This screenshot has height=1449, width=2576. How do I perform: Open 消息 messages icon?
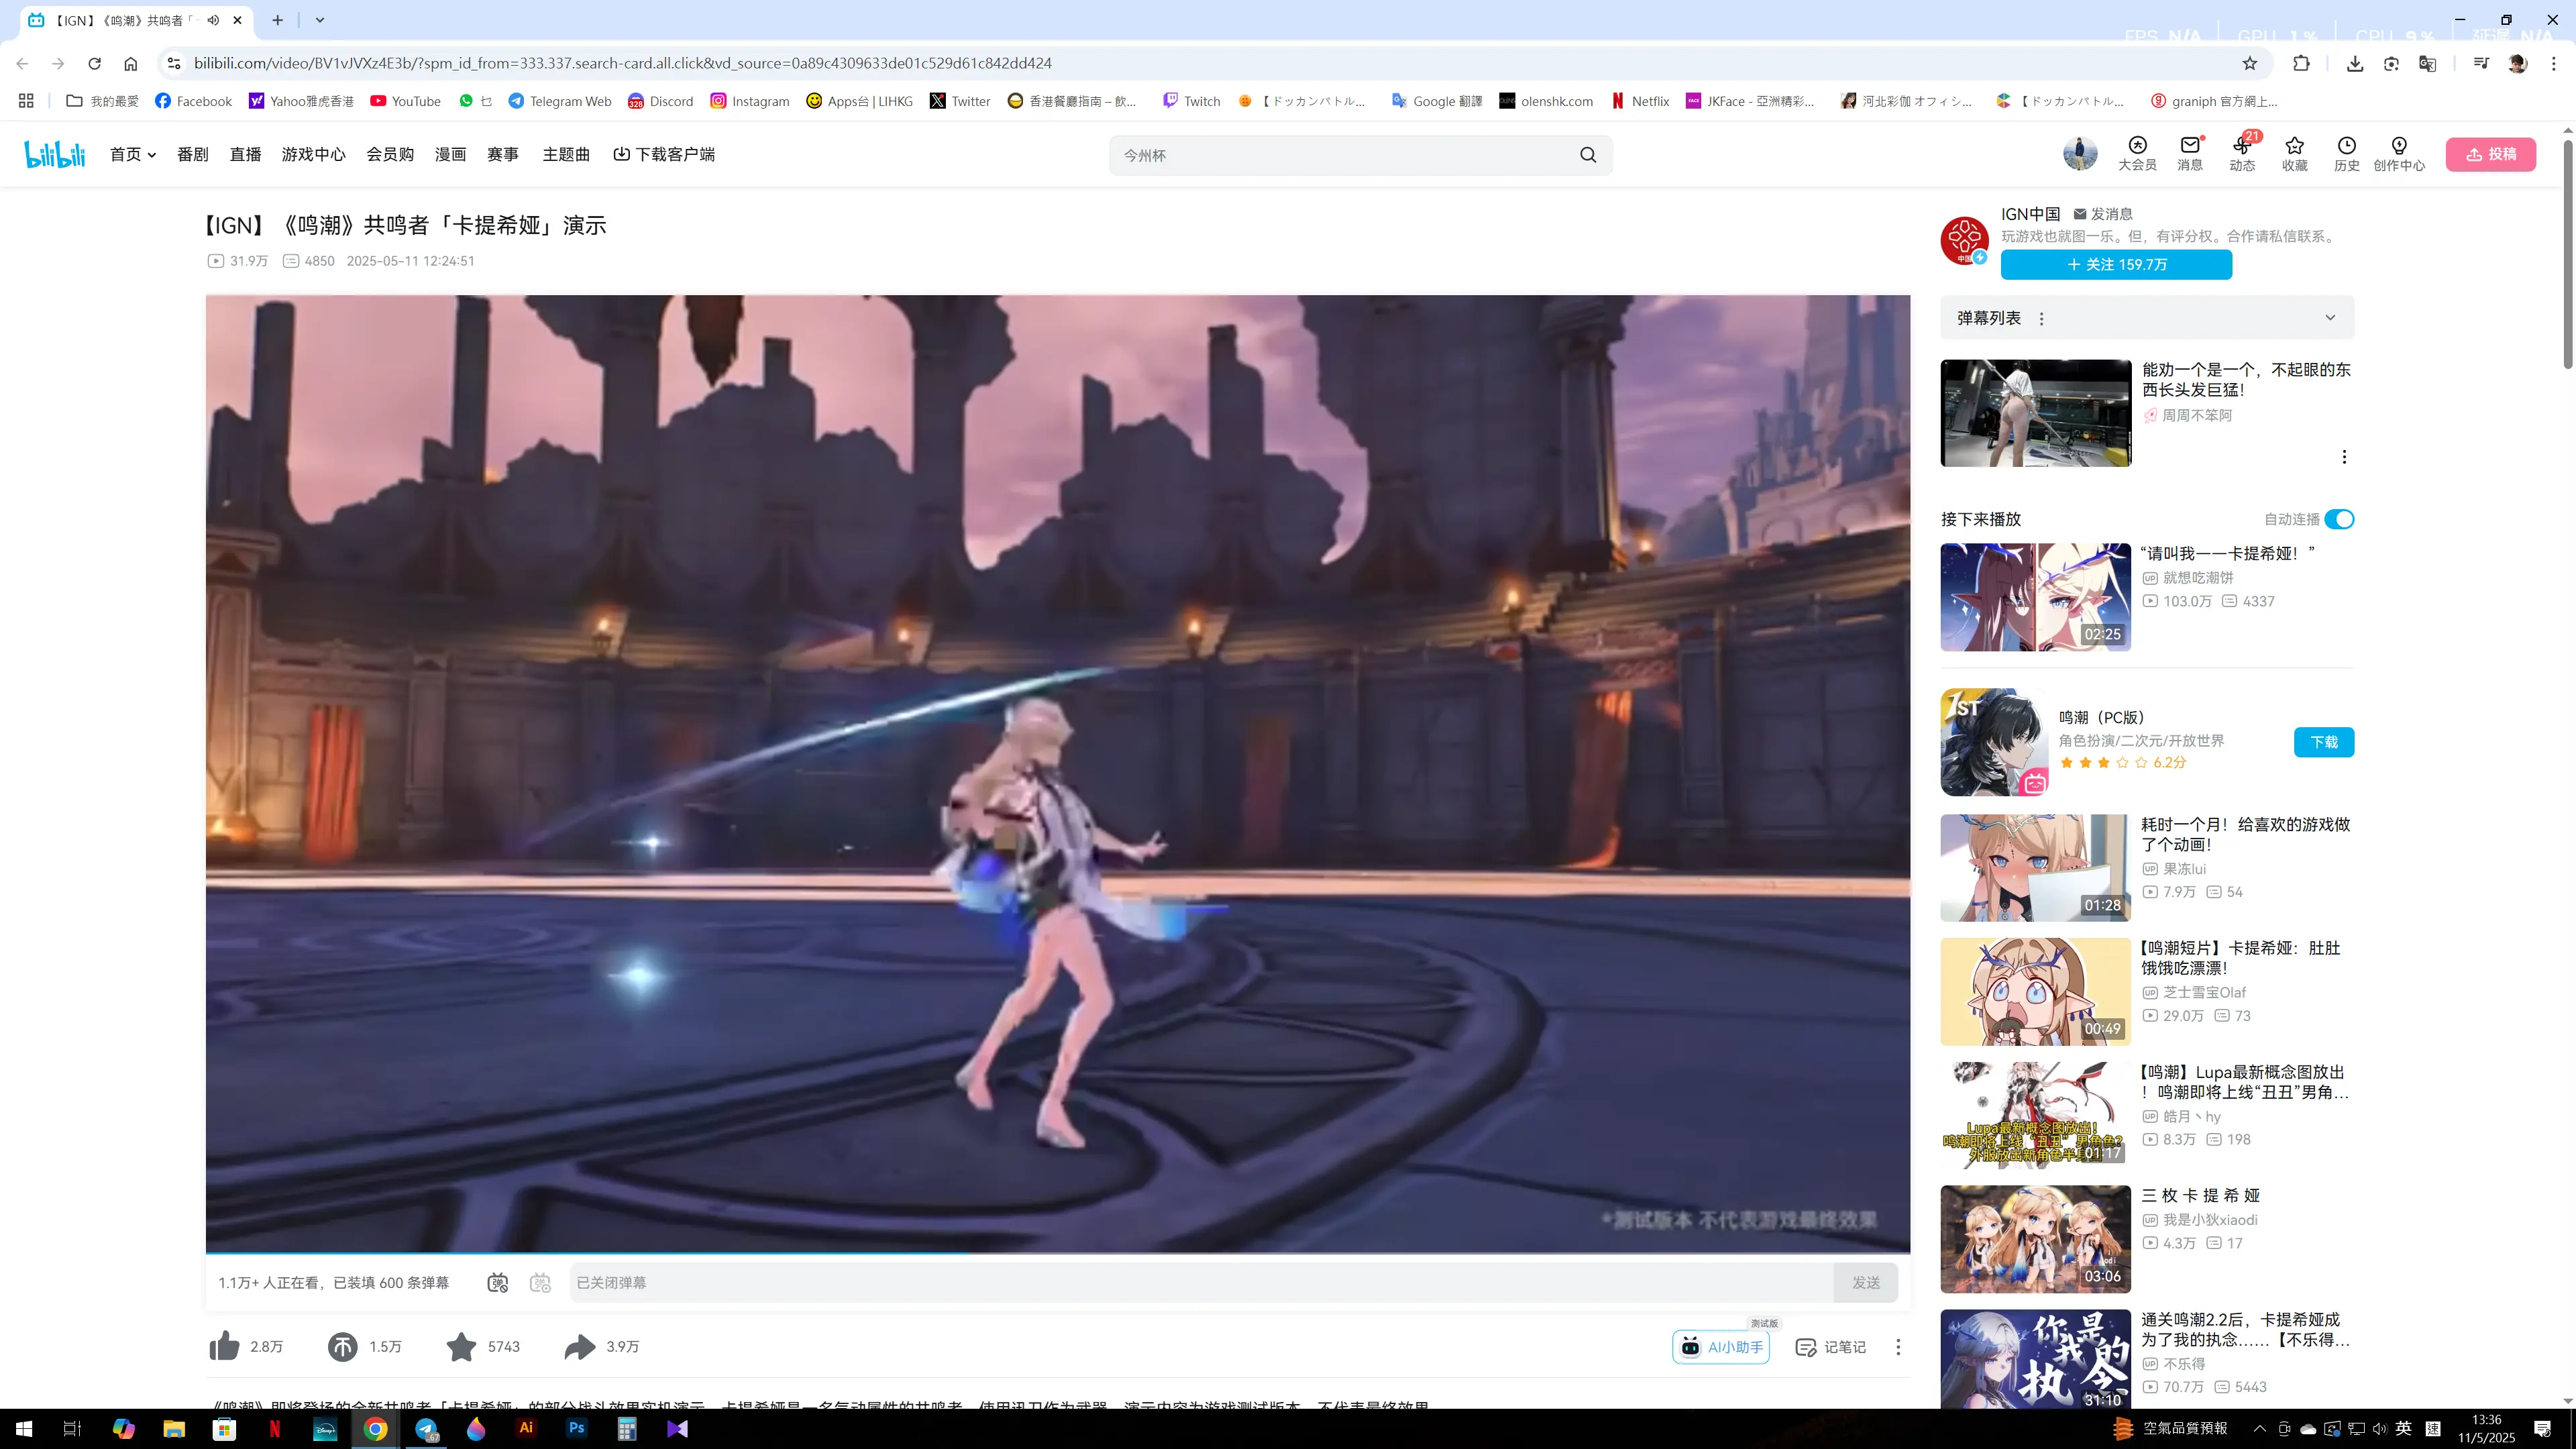pyautogui.click(x=2190, y=153)
